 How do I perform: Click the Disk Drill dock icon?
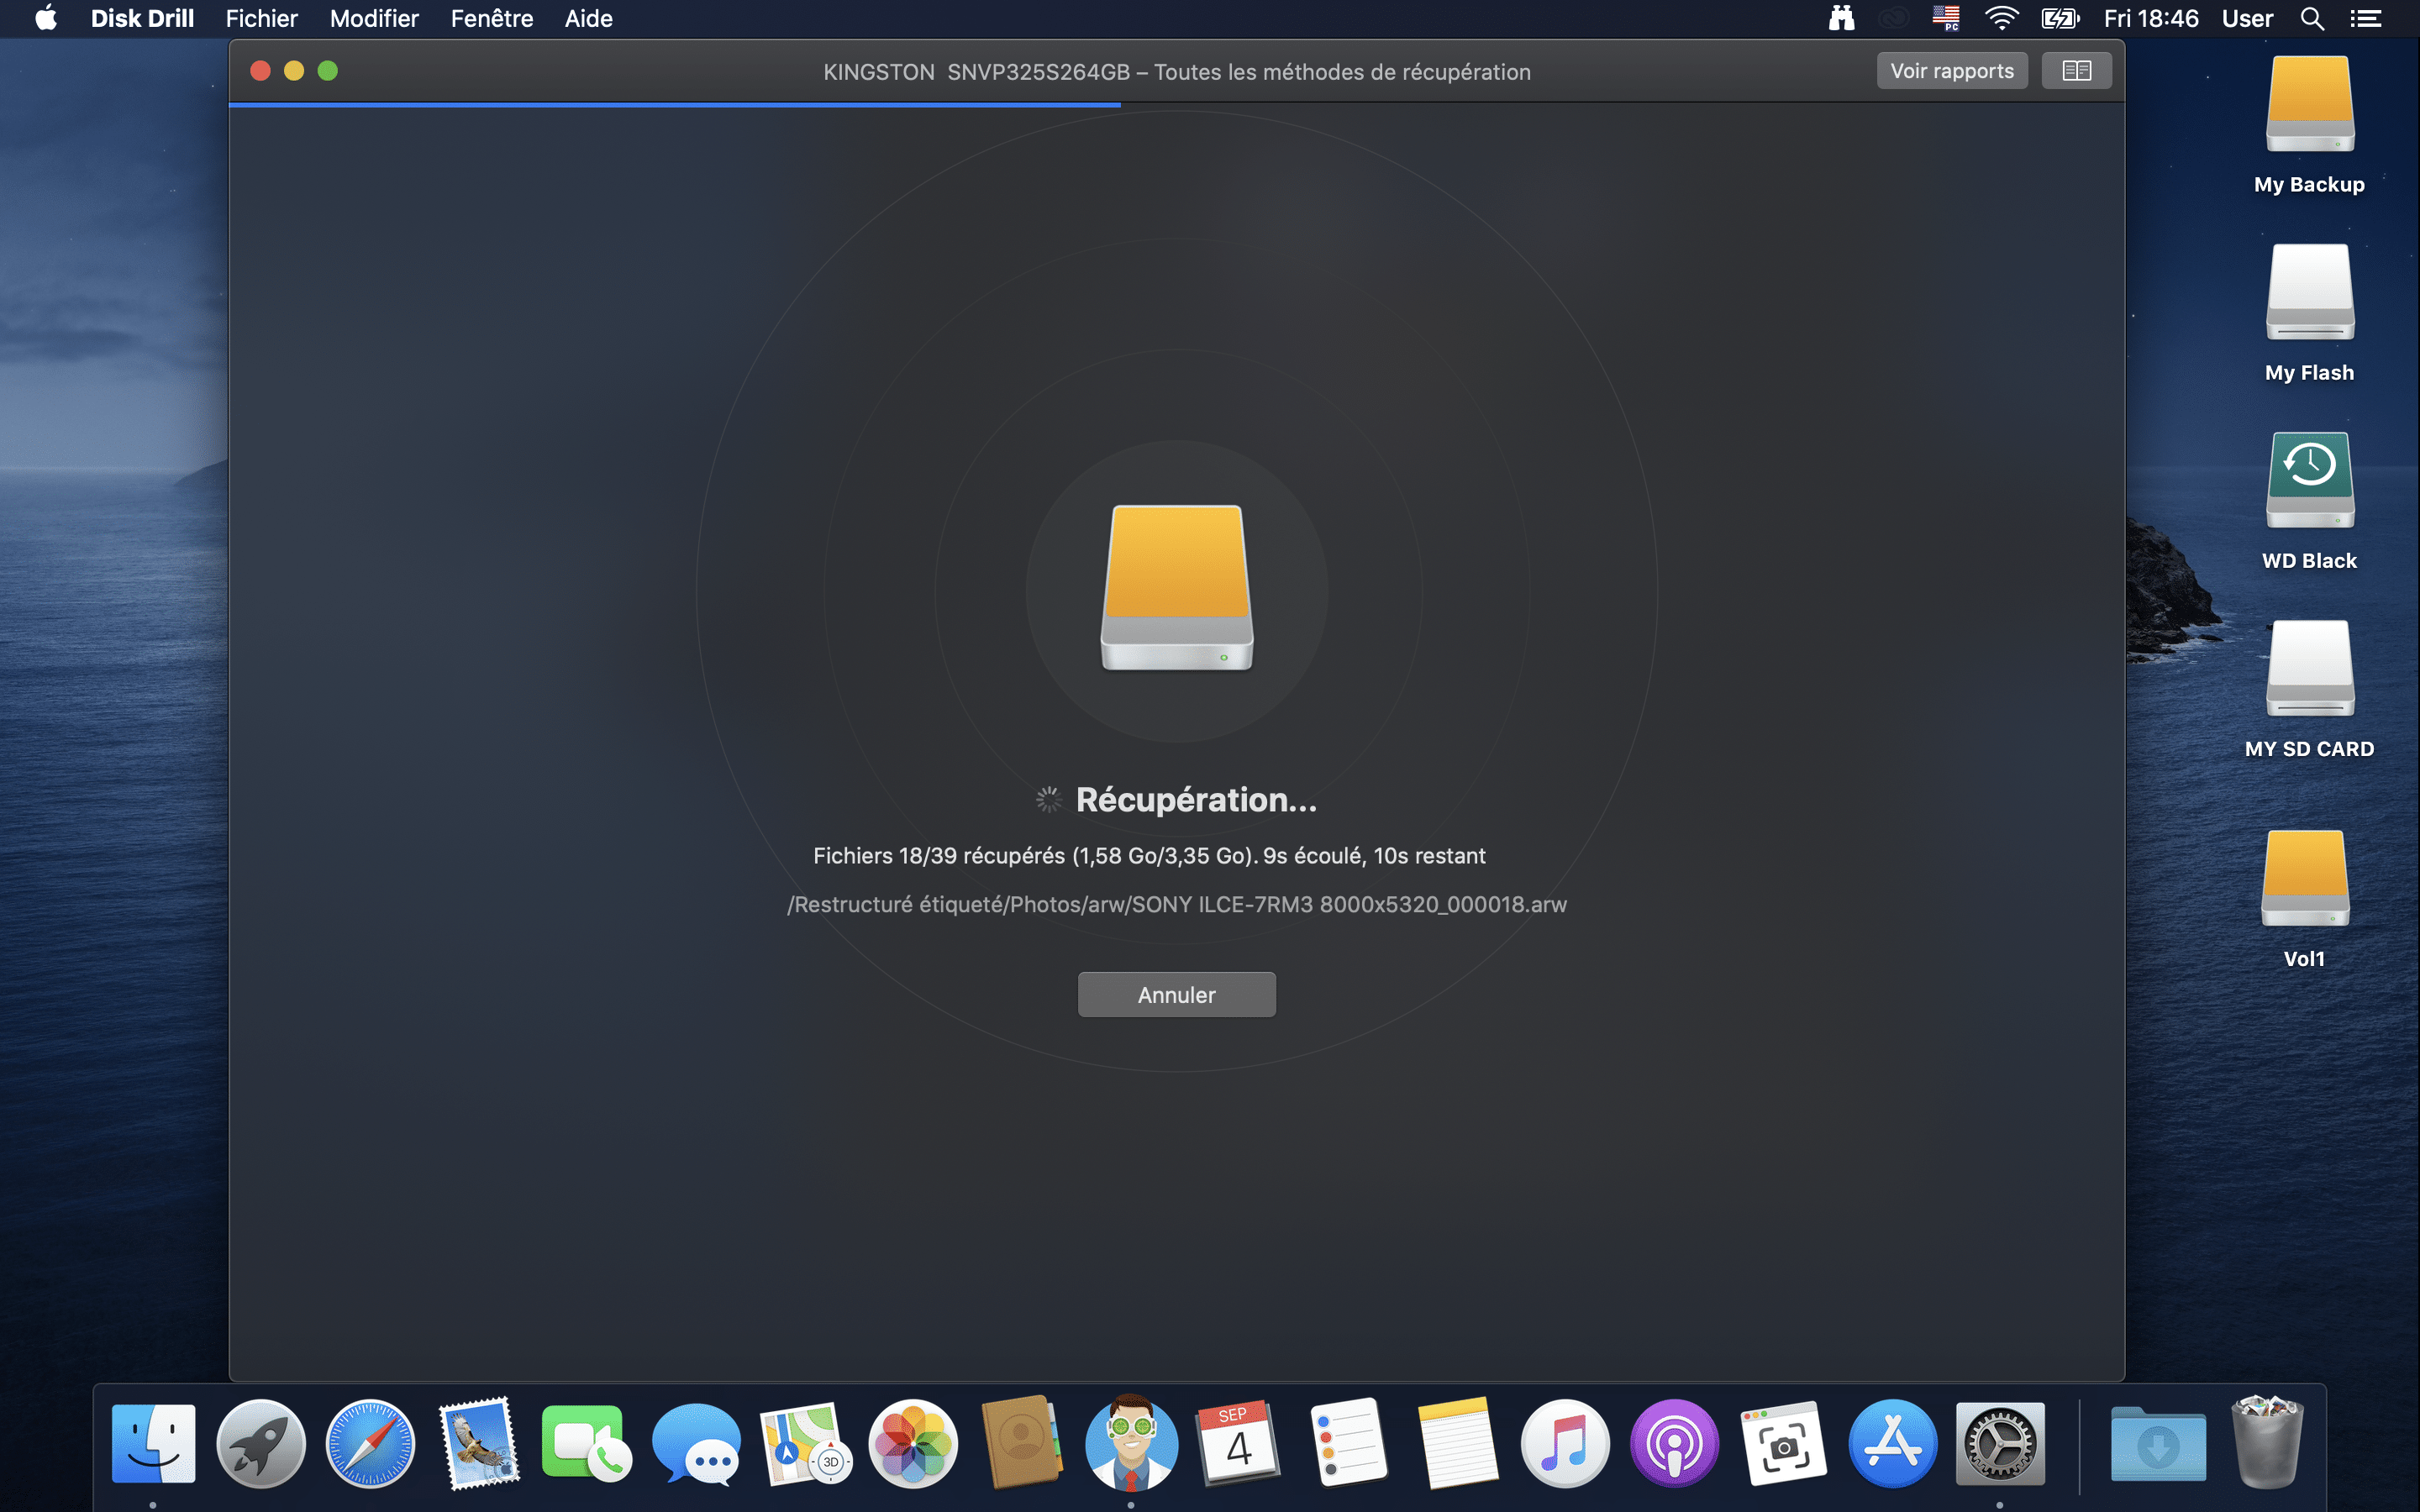point(1130,1443)
